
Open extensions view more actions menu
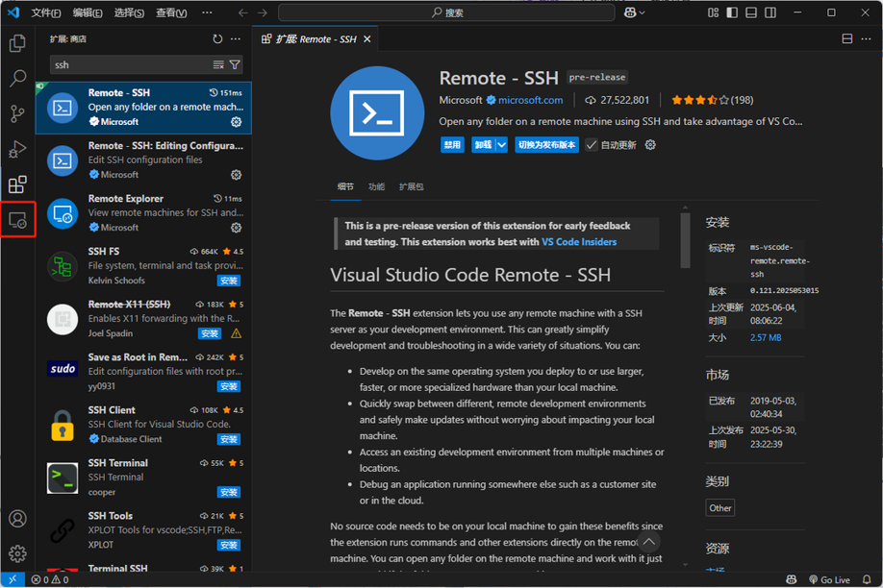point(236,38)
